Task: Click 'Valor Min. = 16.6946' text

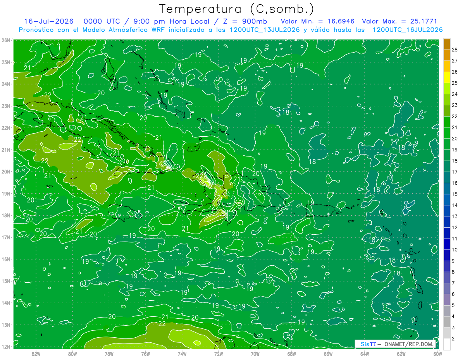Action: 317,21
